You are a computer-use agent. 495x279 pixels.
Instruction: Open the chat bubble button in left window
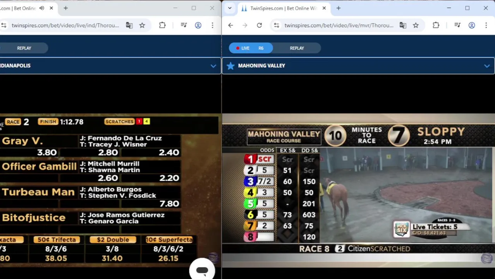point(202,270)
